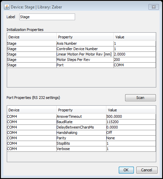Open the Handshaking value Off cell

coord(131,133)
